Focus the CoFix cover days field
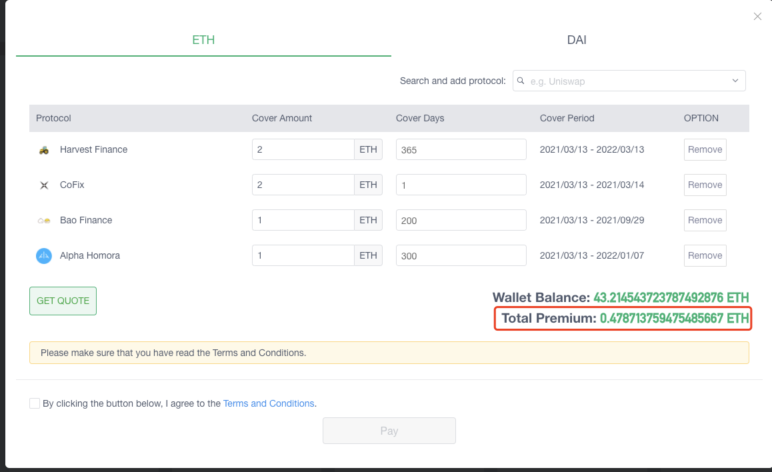Screen dimensions: 772x472 (461, 185)
